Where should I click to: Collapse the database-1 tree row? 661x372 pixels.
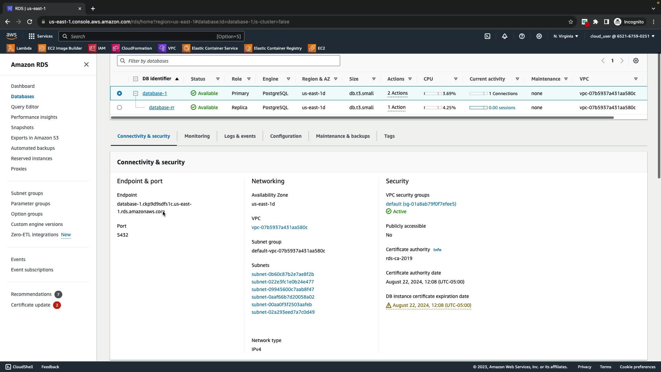tap(136, 93)
